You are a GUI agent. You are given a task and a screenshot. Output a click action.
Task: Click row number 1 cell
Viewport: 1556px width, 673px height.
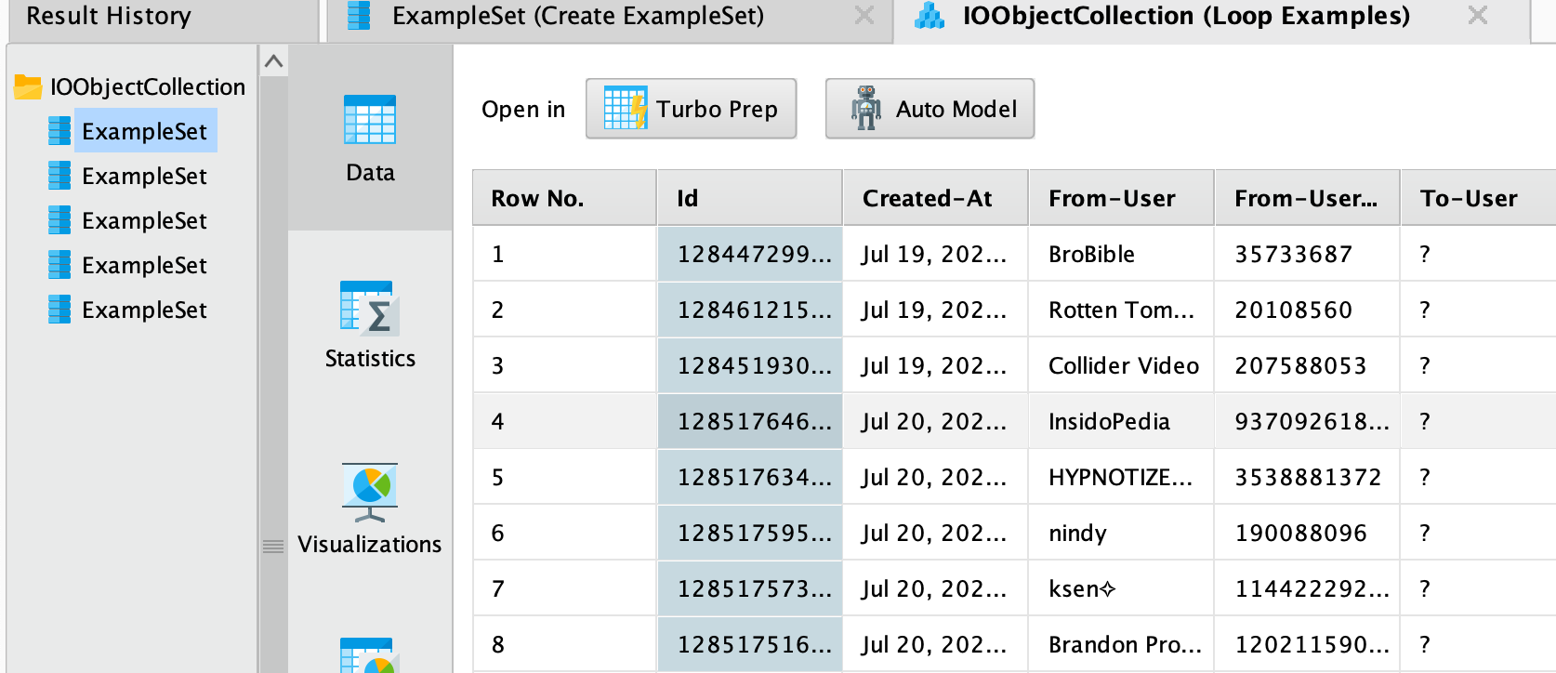coord(564,254)
